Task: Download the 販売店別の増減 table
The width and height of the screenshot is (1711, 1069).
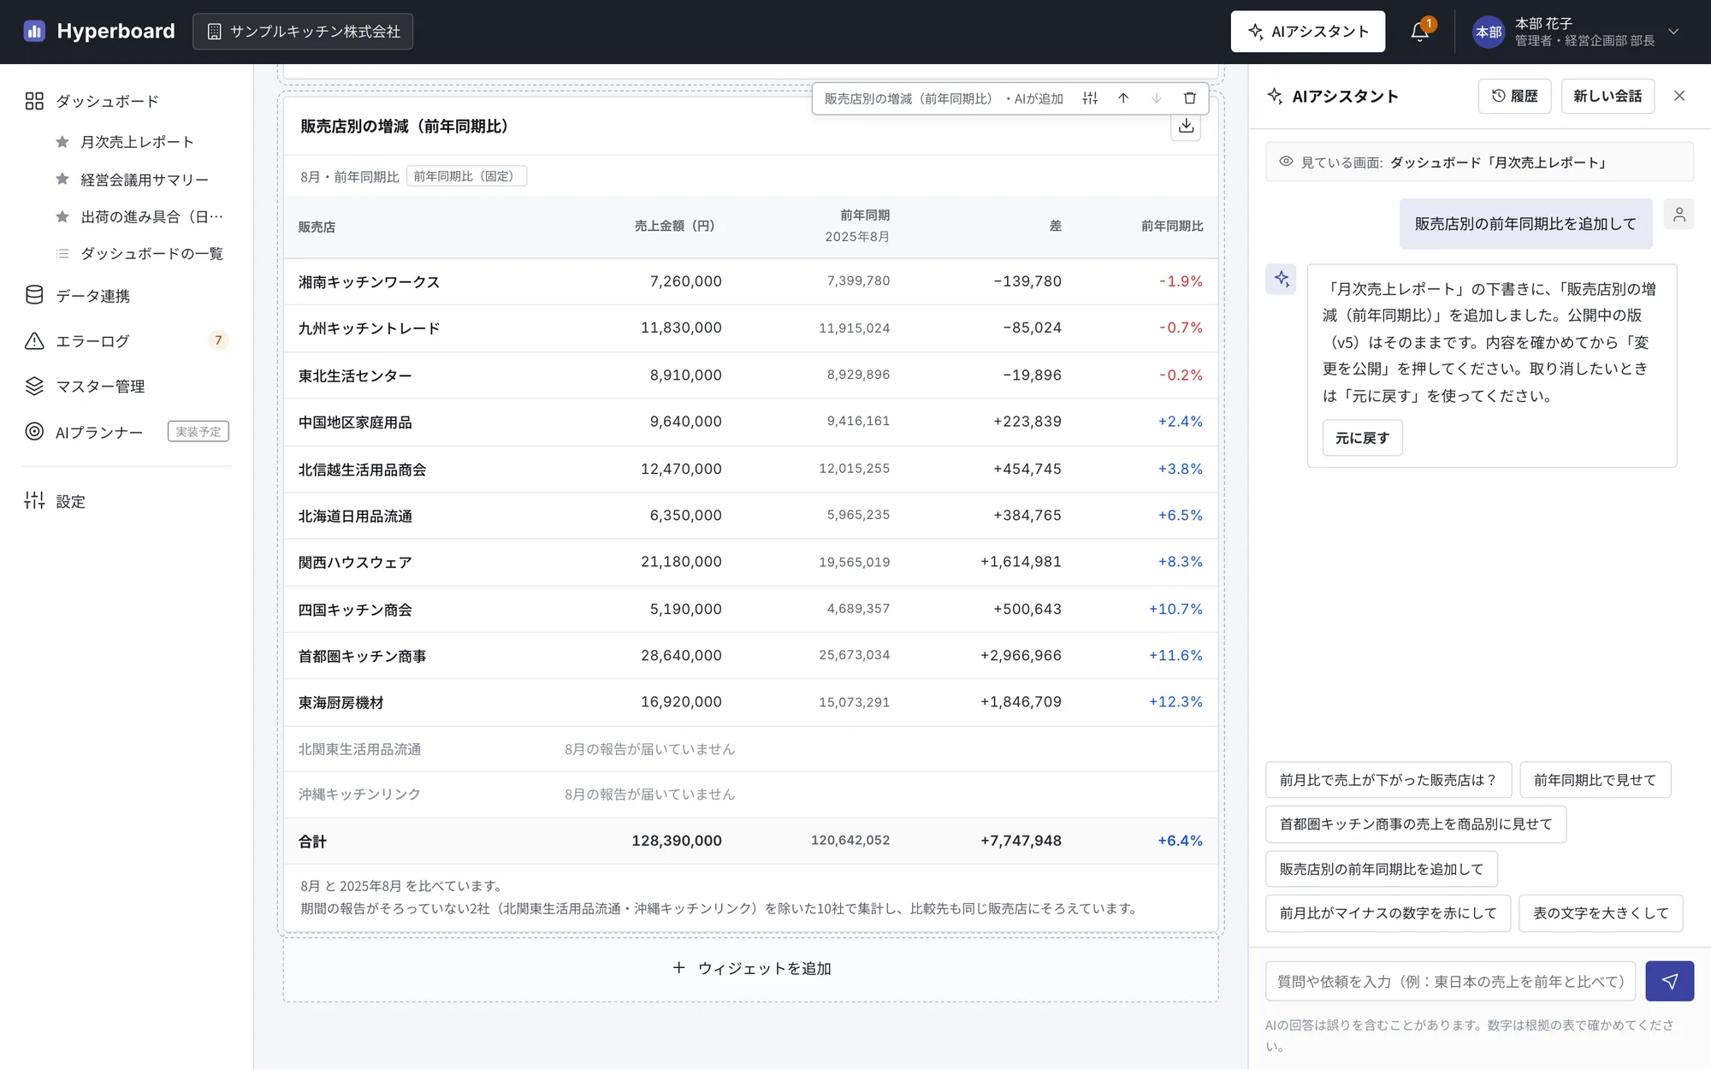Action: point(1186,127)
